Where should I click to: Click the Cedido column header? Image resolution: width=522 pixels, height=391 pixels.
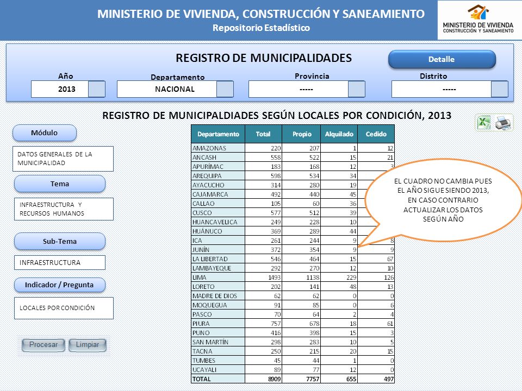pyautogui.click(x=376, y=134)
